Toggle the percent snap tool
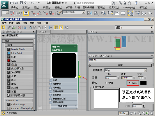Screen dimensions: 155x116 (x=45, y=13)
